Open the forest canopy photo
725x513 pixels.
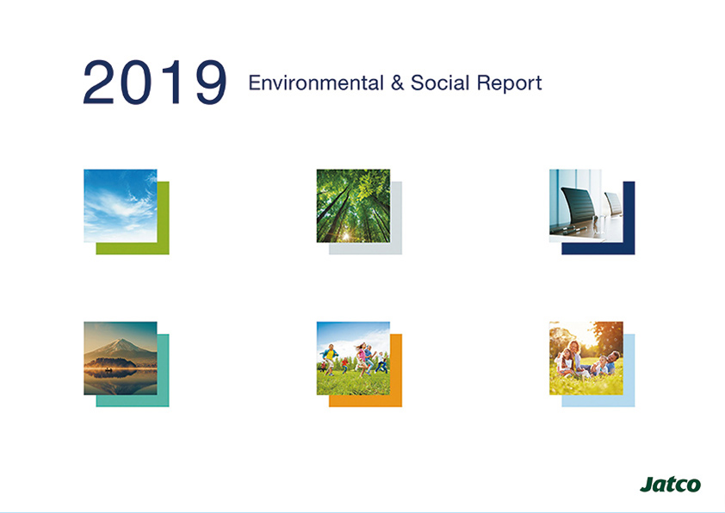[353, 206]
